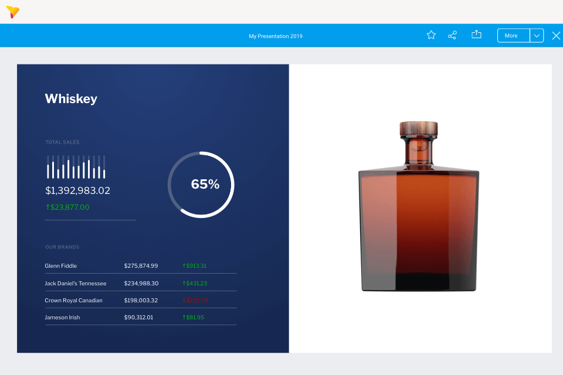This screenshot has height=375, width=563.
Task: Click the $1,392,983.02 total sales figure
Action: click(x=77, y=191)
